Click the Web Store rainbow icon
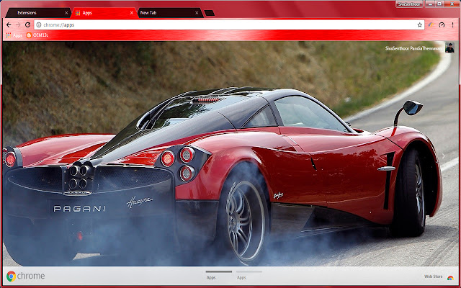The height and width of the screenshot is (288, 461). pos(450,278)
